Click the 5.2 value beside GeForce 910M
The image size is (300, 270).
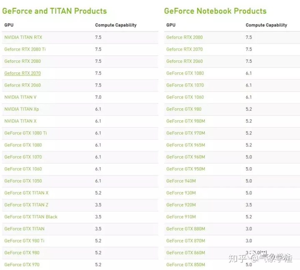[249, 217]
